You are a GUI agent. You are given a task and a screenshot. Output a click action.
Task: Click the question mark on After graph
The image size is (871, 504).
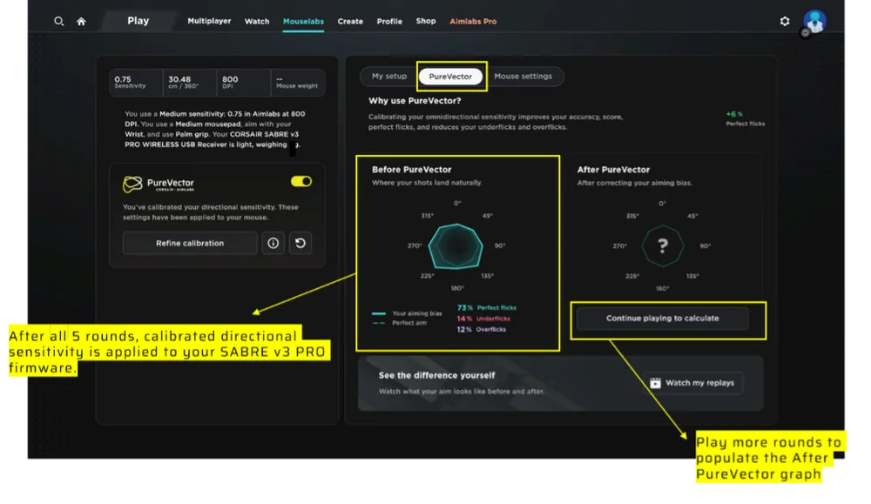[x=662, y=245]
